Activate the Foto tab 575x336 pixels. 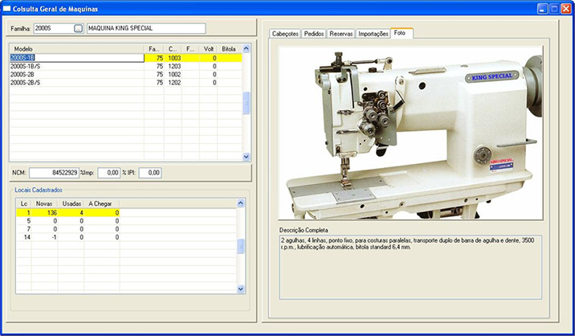point(402,33)
